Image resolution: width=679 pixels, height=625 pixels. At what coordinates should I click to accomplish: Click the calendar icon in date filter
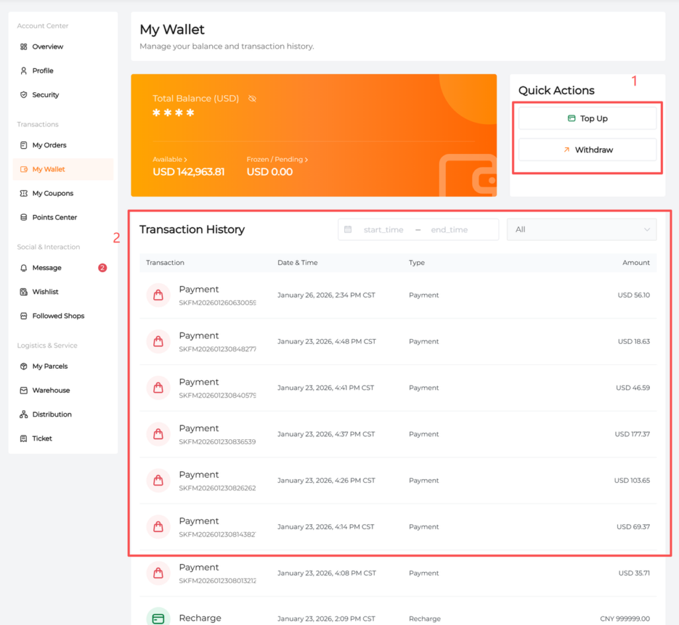pos(348,230)
